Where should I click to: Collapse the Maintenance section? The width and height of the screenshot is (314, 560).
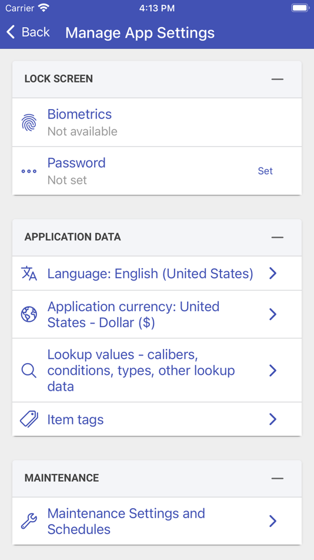[x=278, y=478]
